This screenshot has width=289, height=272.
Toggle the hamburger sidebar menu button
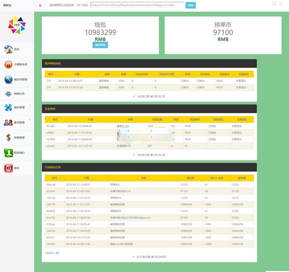coord(40,5)
